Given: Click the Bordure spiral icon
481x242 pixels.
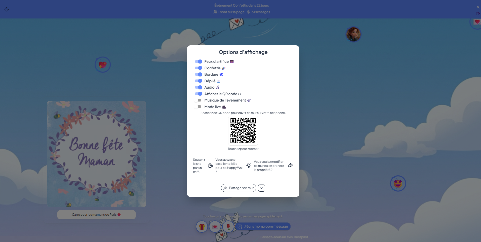Looking at the screenshot, I should (221, 74).
